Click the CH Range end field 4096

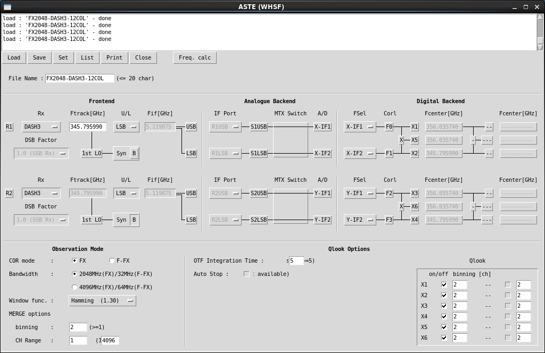pos(110,340)
